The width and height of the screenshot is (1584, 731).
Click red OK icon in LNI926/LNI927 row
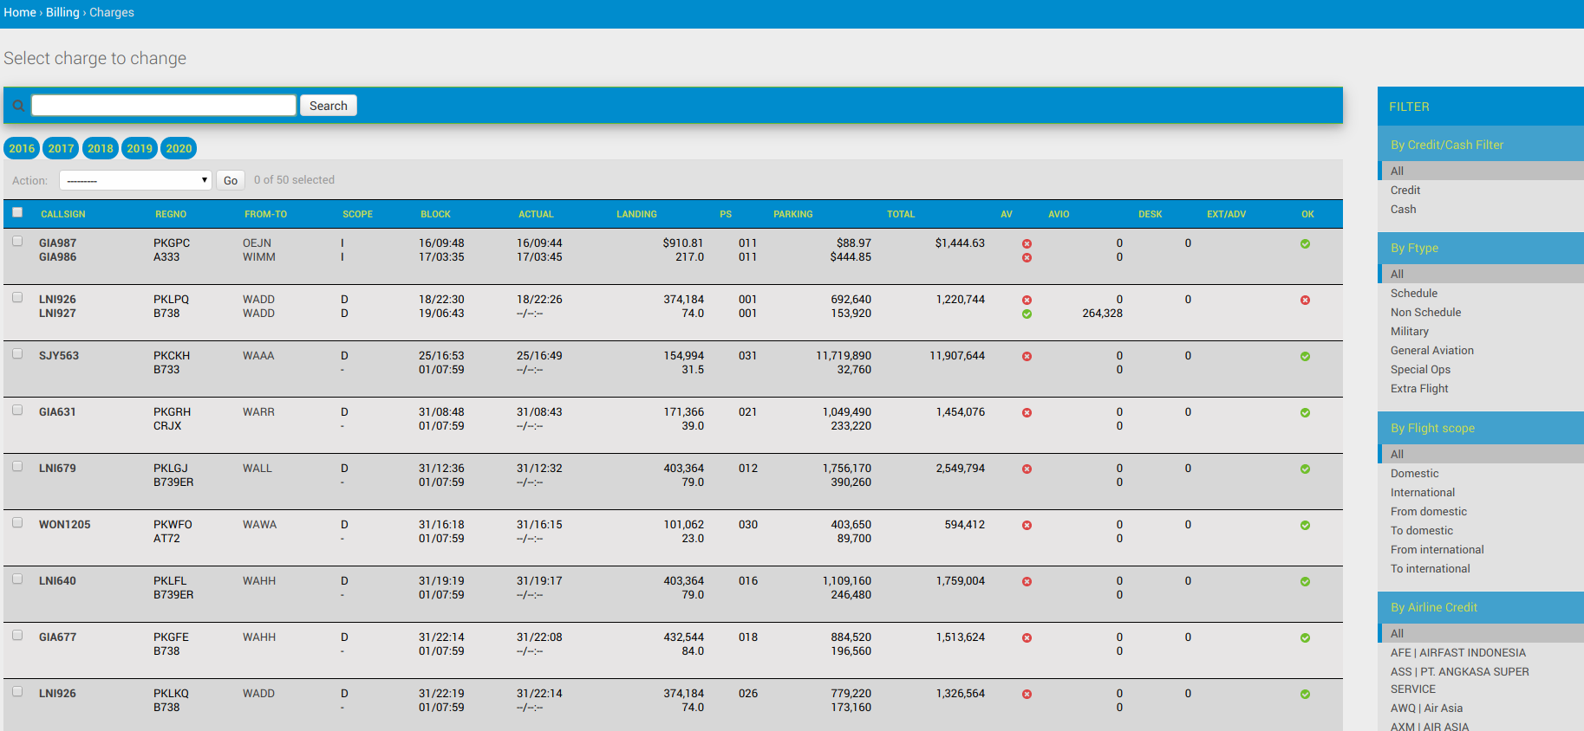click(1305, 301)
